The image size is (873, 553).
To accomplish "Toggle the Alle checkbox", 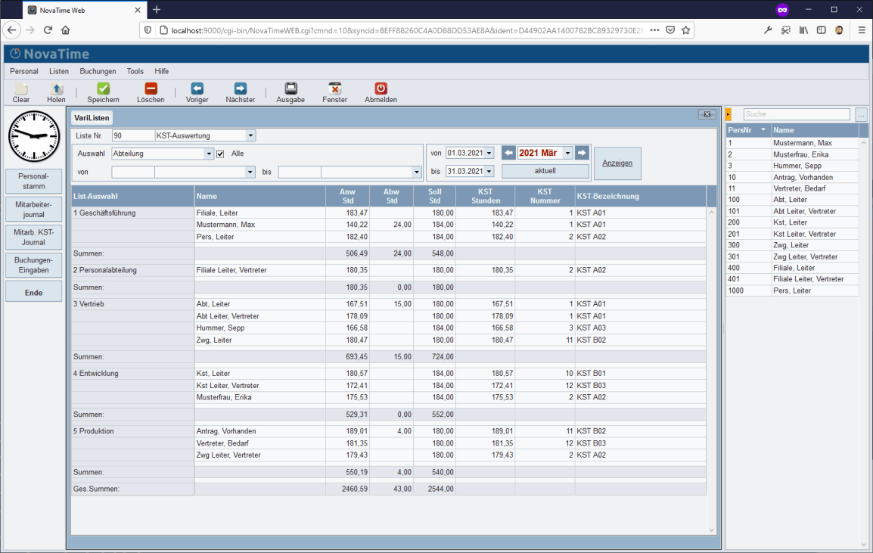I will tap(220, 154).
